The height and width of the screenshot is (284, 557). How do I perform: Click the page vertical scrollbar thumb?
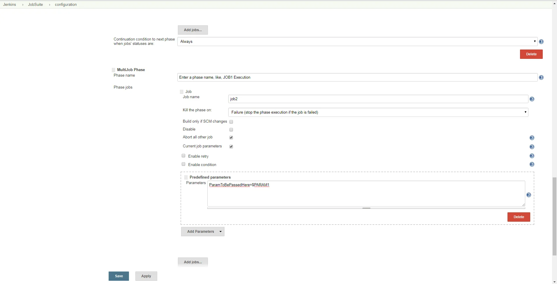tap(554, 216)
